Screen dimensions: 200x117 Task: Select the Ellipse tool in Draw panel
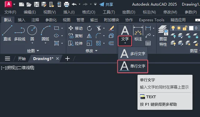57,36
